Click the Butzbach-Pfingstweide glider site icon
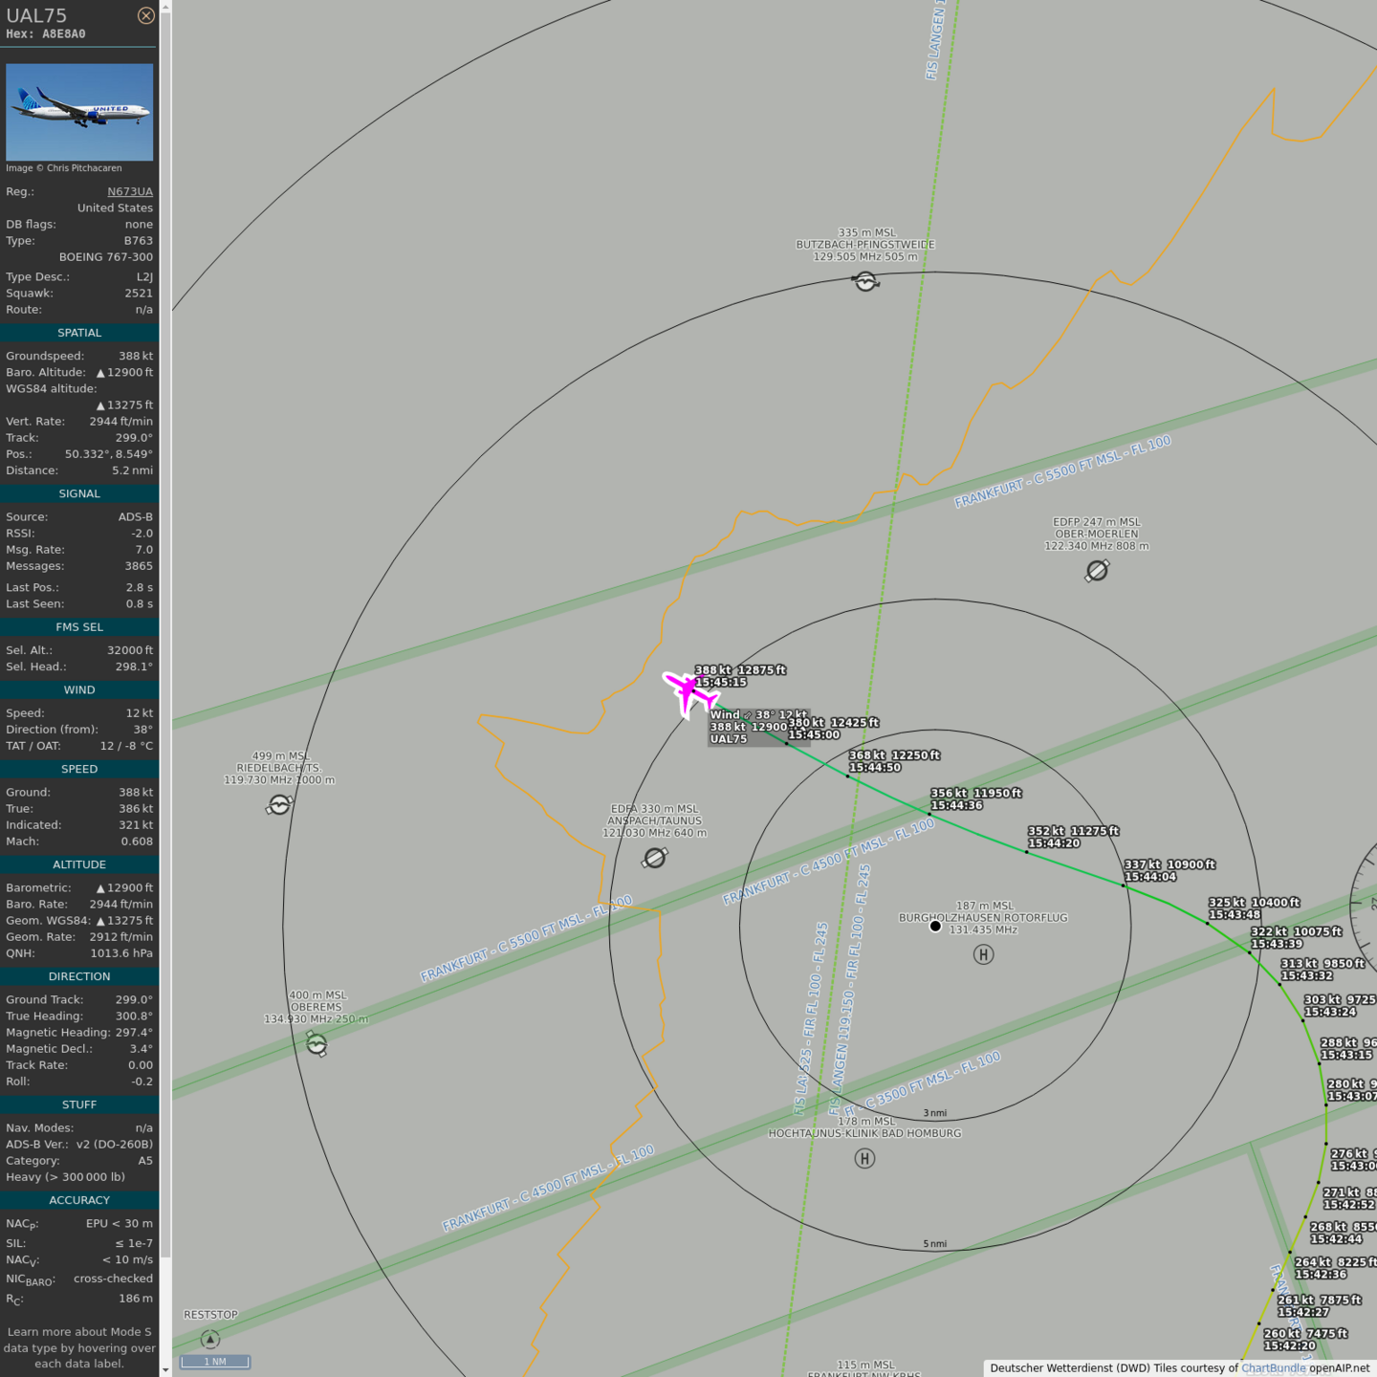Viewport: 1377px width, 1377px height. tap(865, 281)
